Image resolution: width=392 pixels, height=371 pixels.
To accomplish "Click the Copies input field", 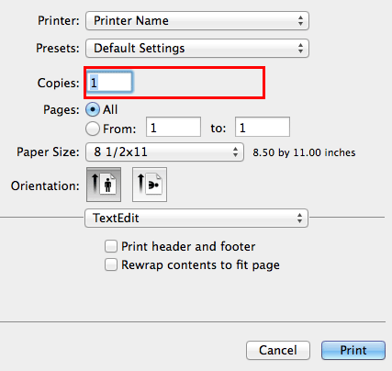I will pos(109,83).
